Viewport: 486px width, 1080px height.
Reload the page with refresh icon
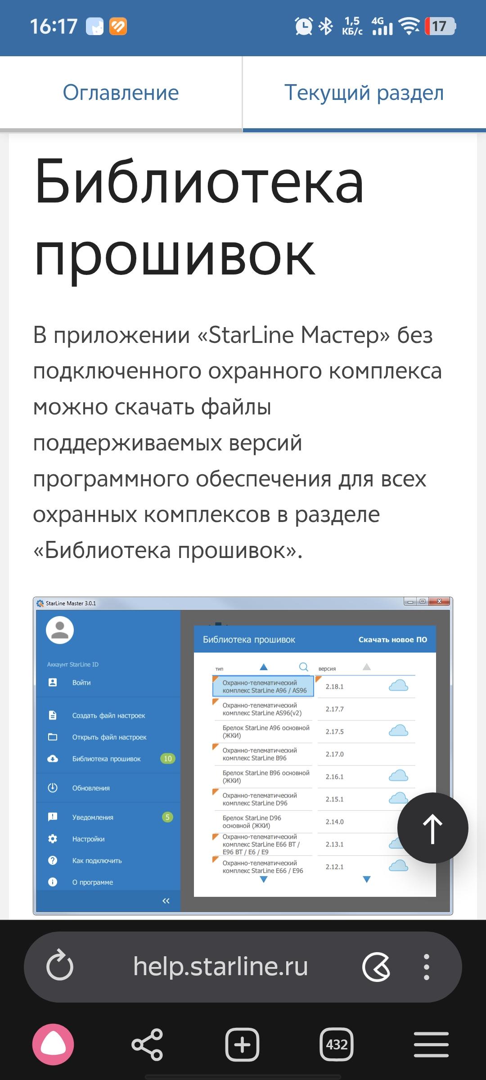(60, 966)
